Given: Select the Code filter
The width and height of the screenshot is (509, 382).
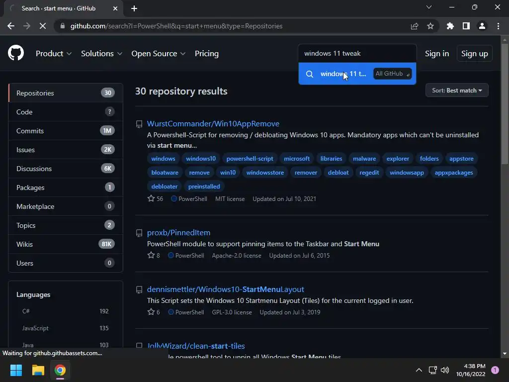Looking at the screenshot, I should 66,112.
